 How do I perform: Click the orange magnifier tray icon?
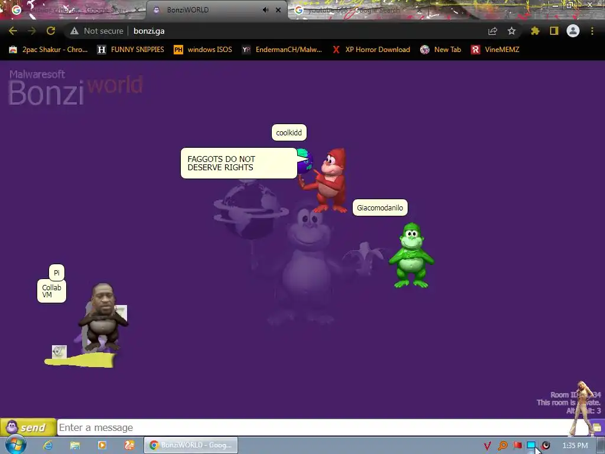tap(502, 446)
